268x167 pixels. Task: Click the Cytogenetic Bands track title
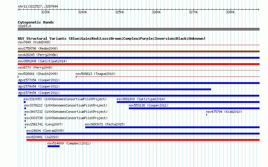point(36,22)
